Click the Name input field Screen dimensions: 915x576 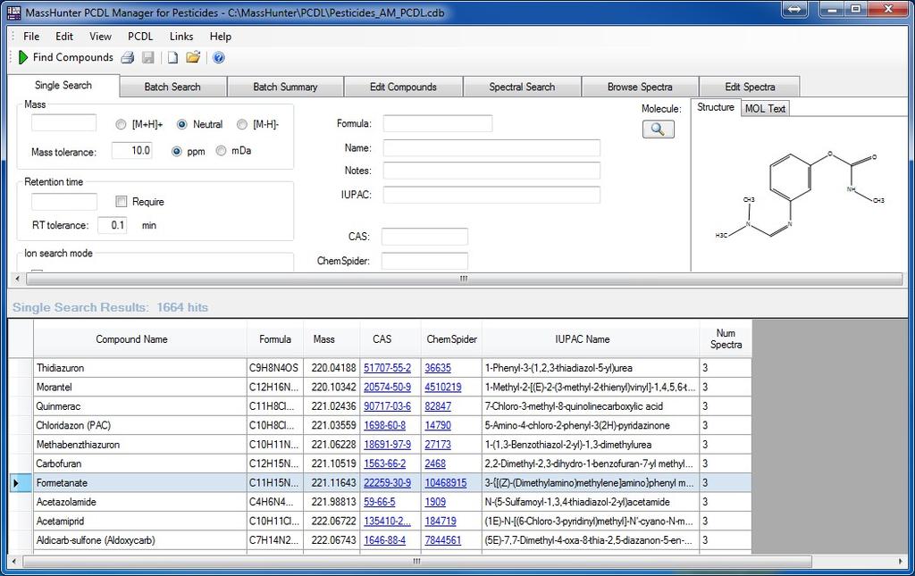pos(491,148)
